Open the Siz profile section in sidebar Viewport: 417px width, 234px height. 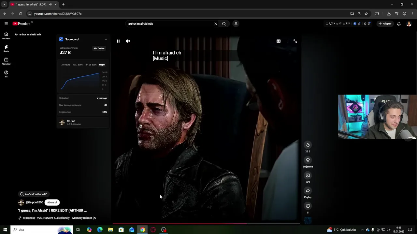6,74
